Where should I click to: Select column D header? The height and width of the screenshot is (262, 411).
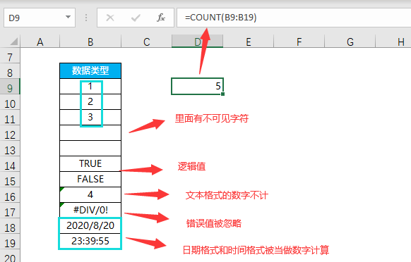197,42
